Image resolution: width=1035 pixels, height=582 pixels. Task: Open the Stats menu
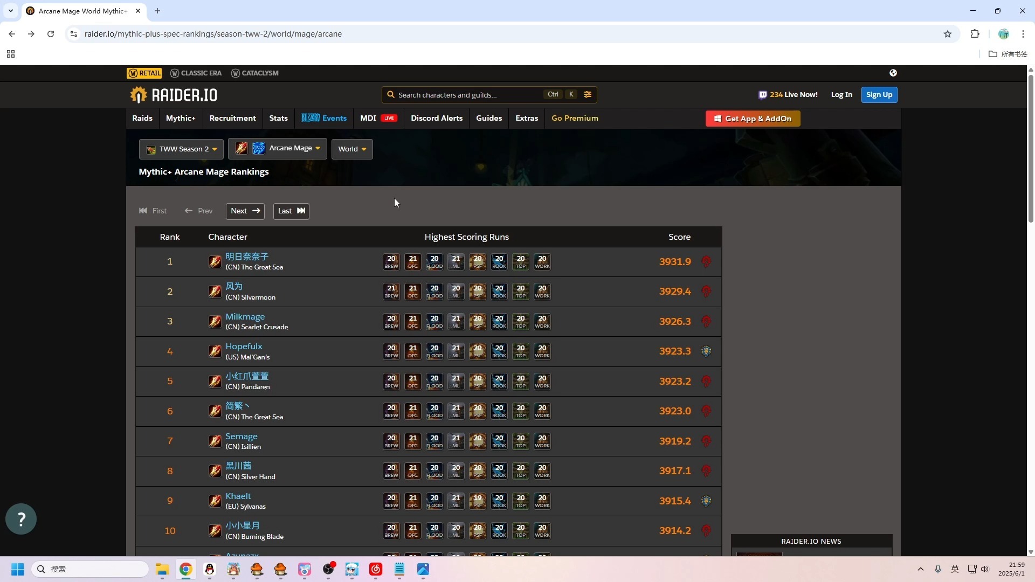coord(279,118)
